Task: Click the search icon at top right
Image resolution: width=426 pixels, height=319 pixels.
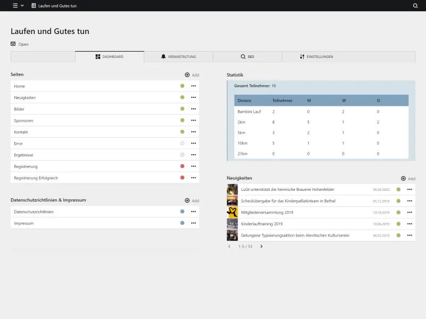Action: (415, 6)
